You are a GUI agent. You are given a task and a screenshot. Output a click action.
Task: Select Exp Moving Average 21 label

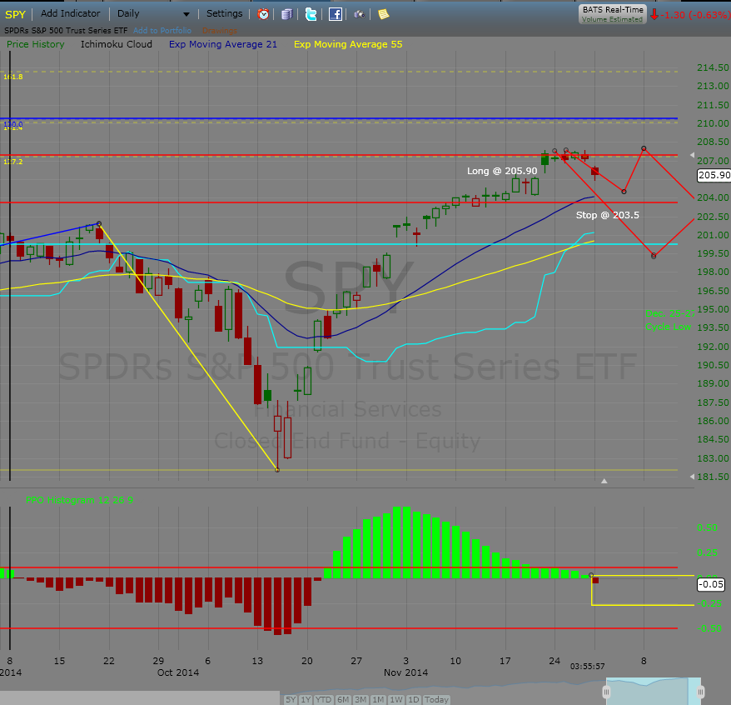(x=223, y=44)
